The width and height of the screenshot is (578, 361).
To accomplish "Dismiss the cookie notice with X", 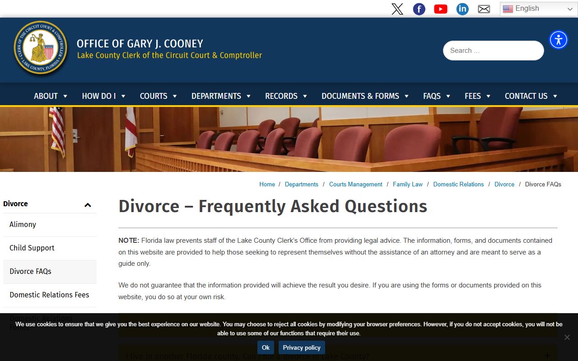I will pos(567,337).
